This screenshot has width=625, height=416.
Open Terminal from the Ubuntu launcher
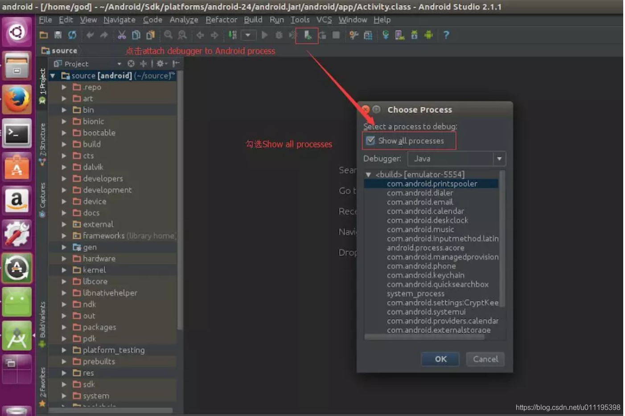click(16, 133)
